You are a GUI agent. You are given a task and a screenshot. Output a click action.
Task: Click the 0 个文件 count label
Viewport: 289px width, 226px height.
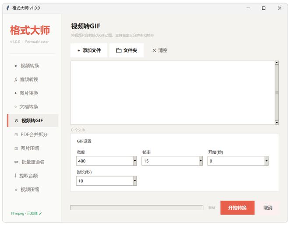[78, 130]
